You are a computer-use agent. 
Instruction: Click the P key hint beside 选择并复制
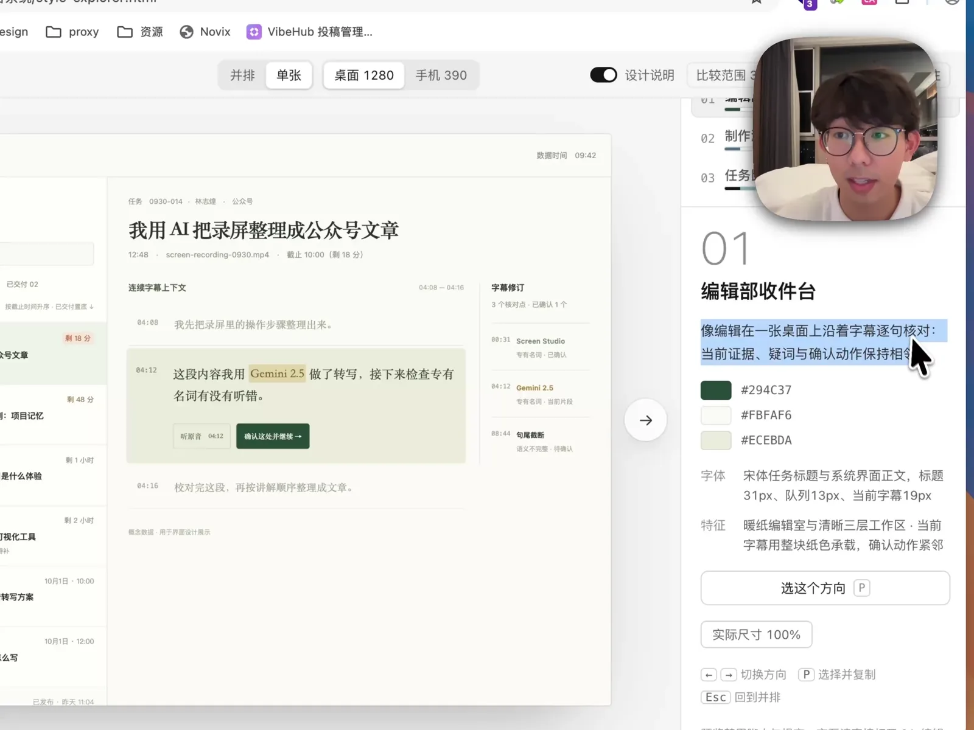point(806,675)
